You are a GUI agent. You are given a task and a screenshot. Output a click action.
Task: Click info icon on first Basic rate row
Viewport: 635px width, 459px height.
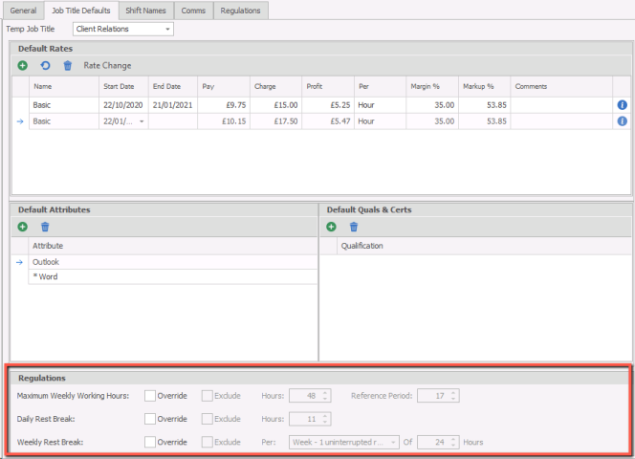pos(622,104)
